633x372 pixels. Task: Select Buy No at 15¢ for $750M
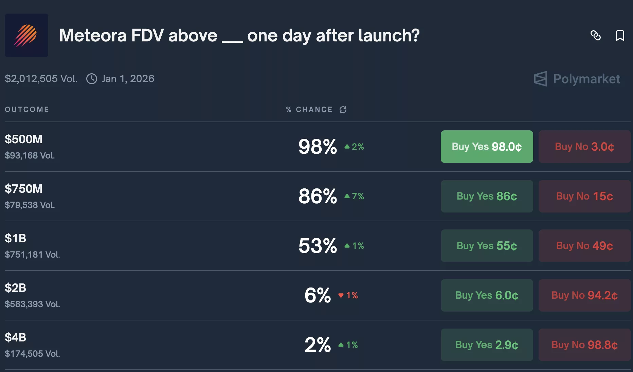click(584, 196)
